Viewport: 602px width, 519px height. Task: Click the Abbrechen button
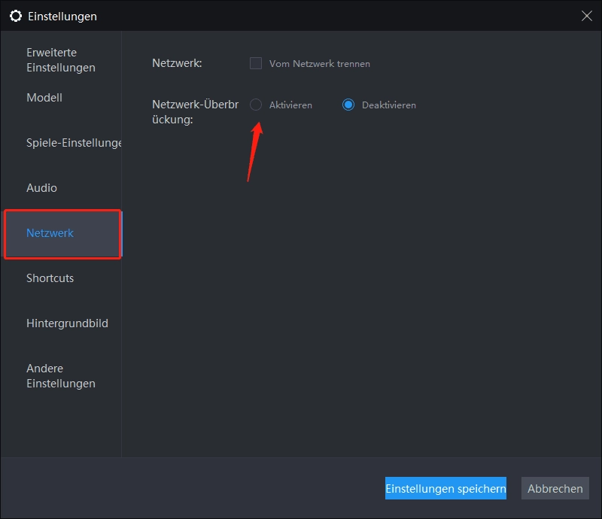555,488
